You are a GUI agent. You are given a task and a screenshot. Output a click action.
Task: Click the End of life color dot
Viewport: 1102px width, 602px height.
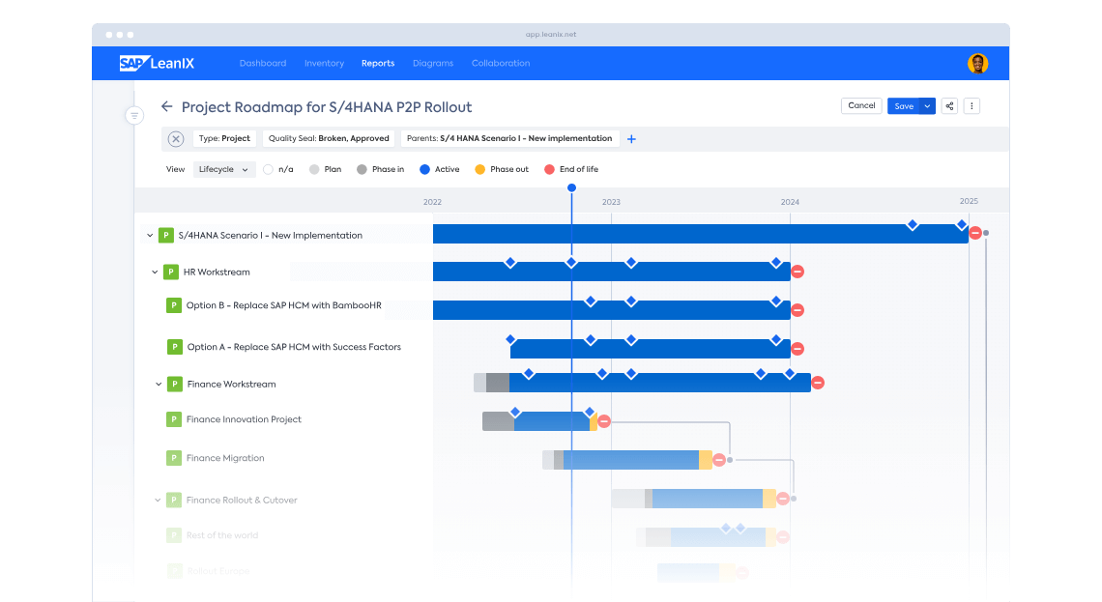(x=549, y=170)
